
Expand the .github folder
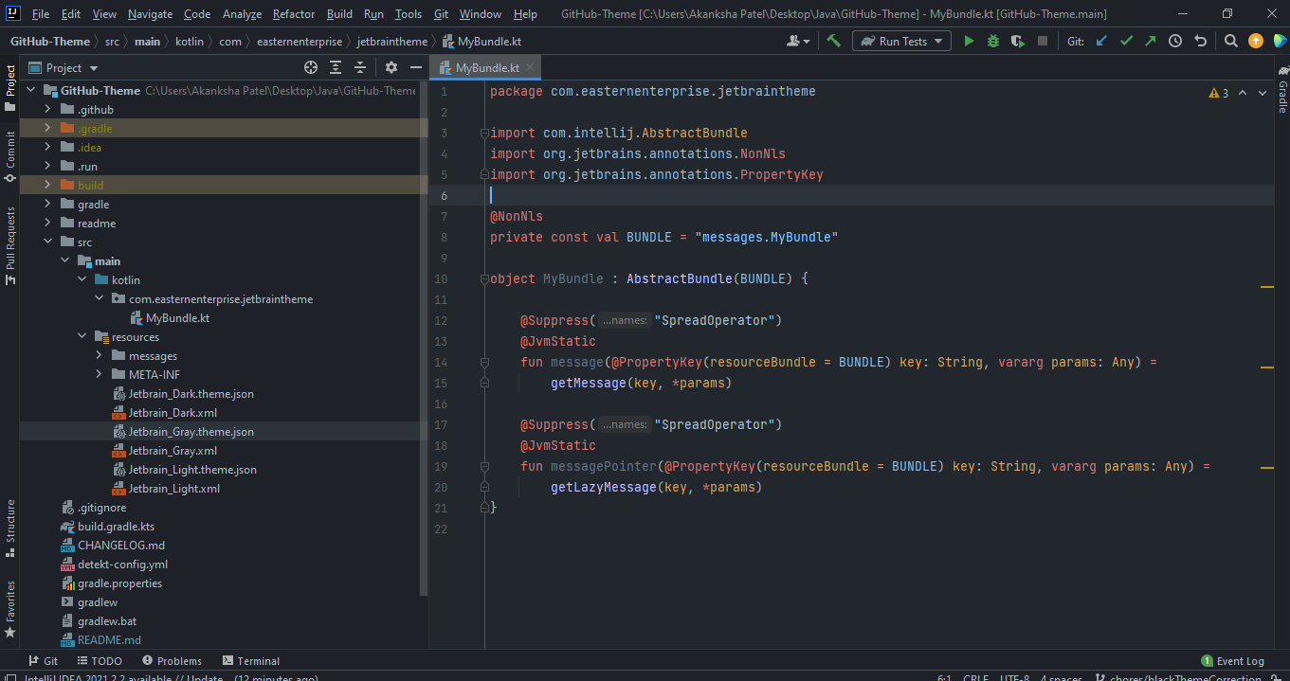(47, 109)
